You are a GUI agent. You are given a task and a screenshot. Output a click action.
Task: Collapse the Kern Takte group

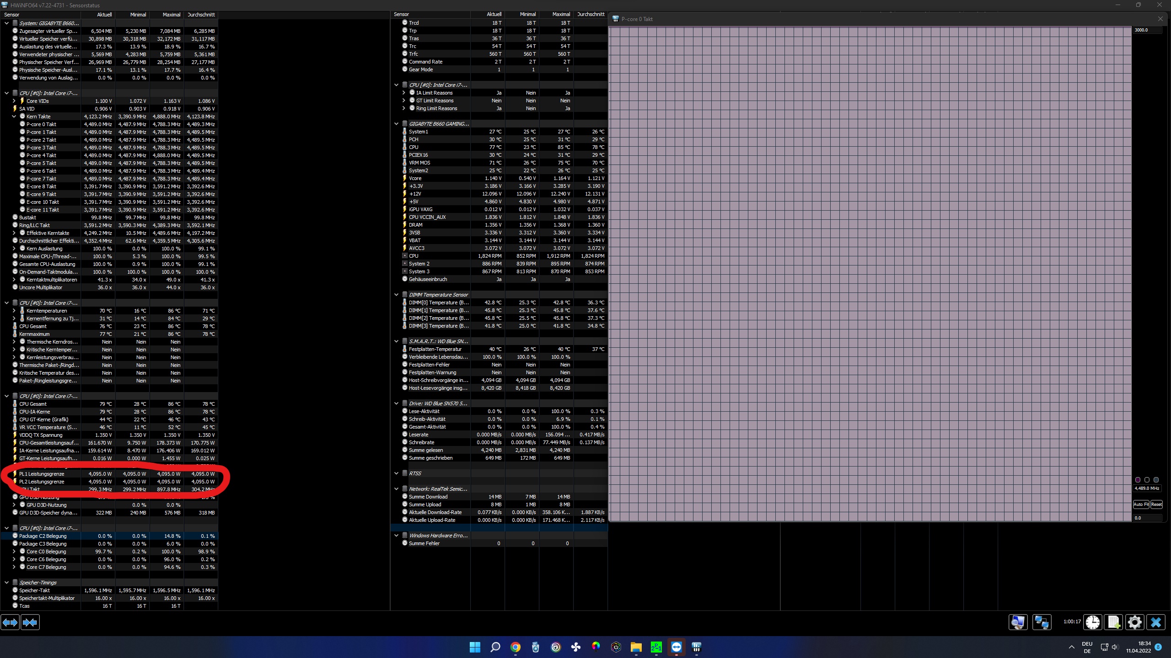pos(14,117)
